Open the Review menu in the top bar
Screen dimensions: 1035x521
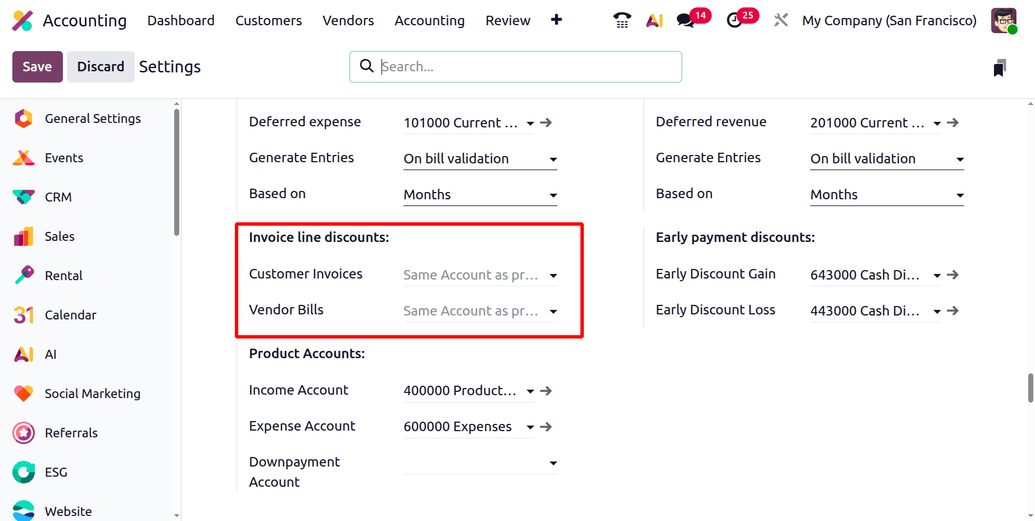[507, 20]
